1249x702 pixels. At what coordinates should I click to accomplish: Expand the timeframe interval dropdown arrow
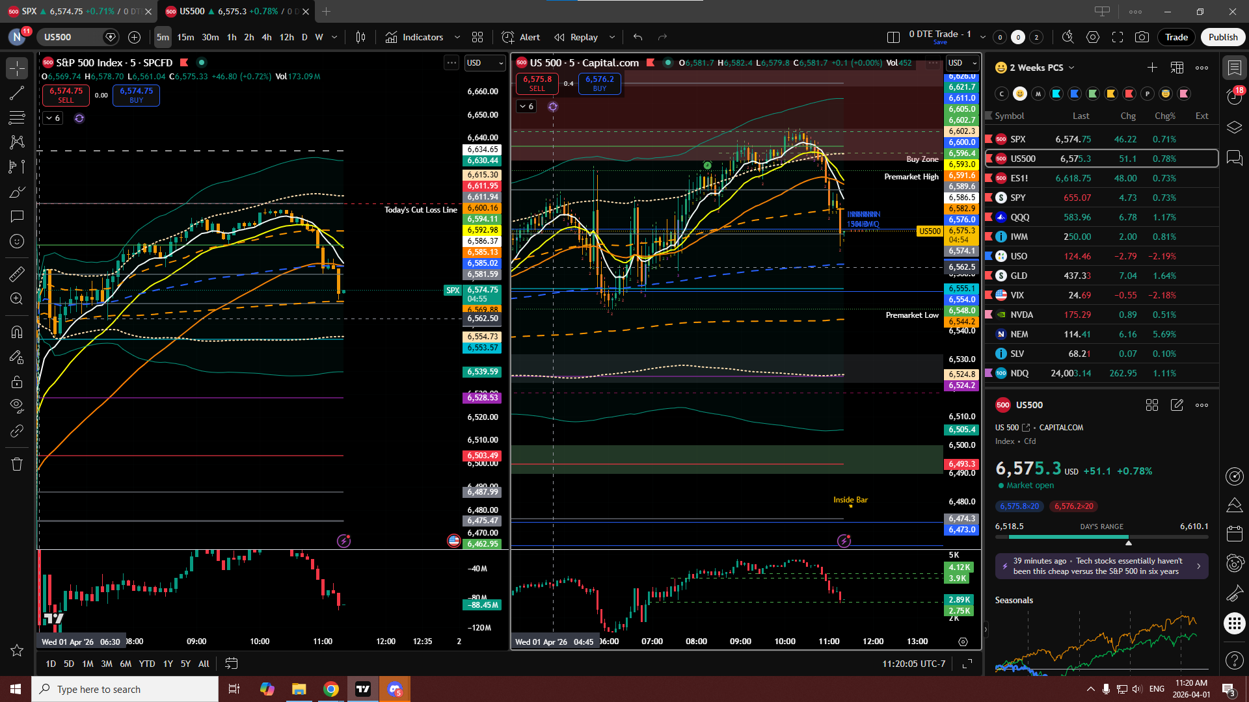(x=334, y=37)
